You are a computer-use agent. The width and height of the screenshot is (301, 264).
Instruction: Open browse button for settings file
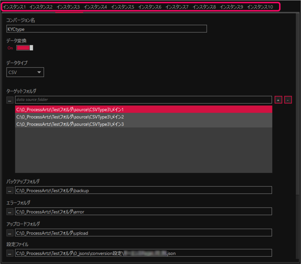(10, 253)
